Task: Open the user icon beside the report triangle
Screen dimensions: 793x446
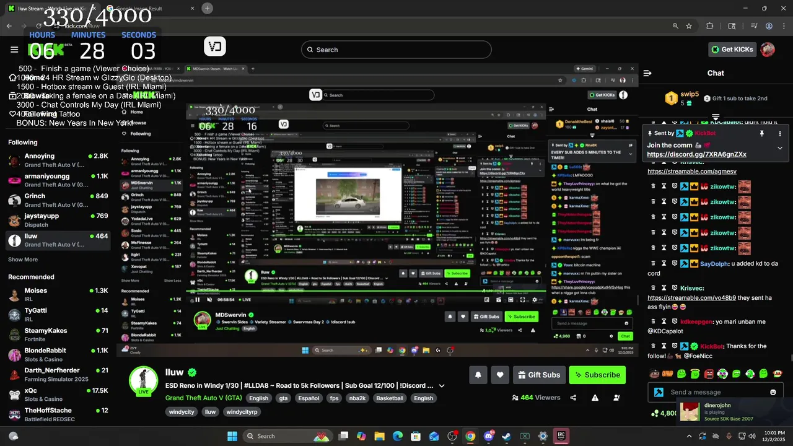Action: (x=616, y=398)
